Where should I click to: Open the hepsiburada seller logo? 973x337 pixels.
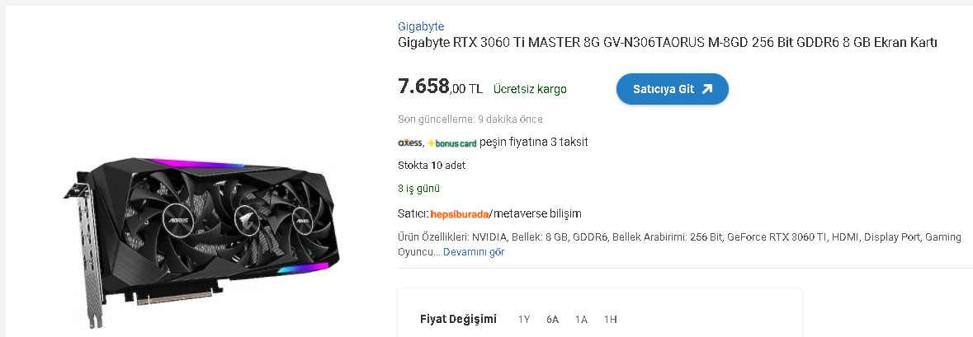pyautogui.click(x=460, y=213)
